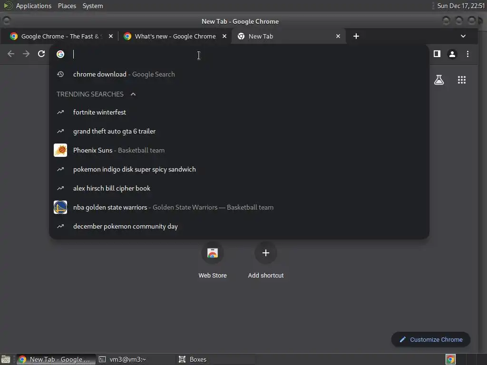The width and height of the screenshot is (487, 365).
Task: Switch to vm3@vm3:~ terminal in taskbar
Action: [136, 359]
